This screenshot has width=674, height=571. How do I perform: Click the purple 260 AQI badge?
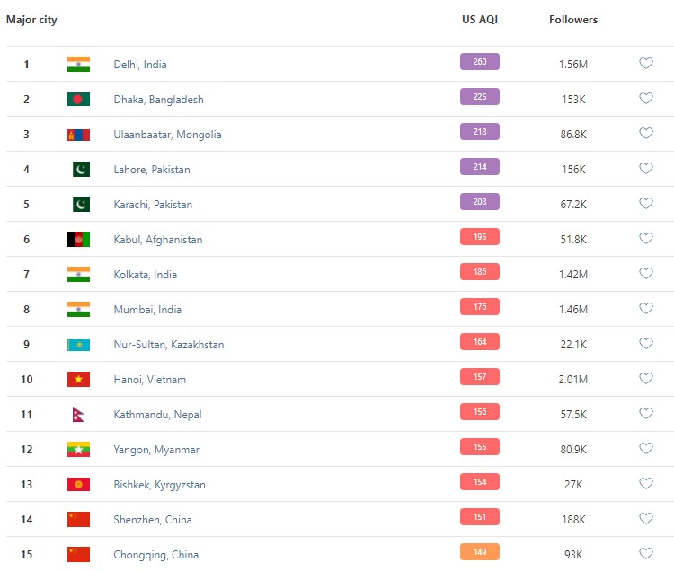click(x=479, y=62)
